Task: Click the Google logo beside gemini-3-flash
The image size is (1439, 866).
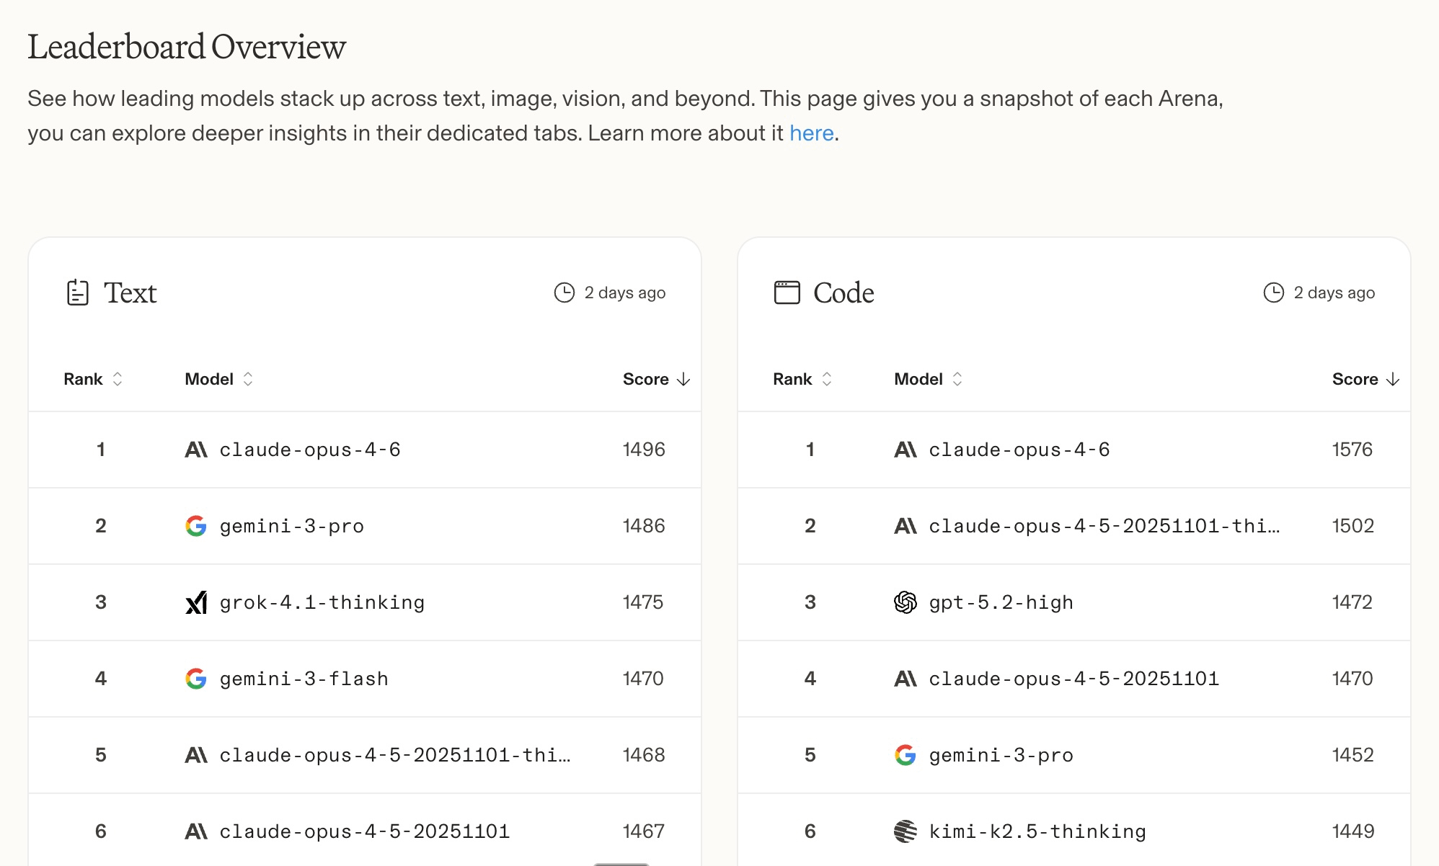Action: coord(196,679)
